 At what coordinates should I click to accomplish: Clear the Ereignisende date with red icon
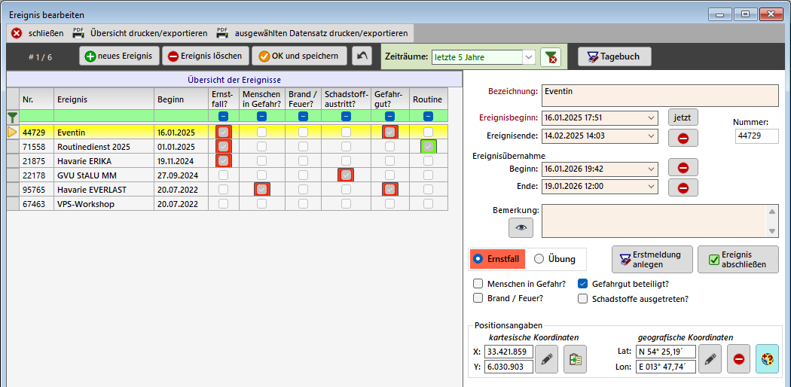coord(683,137)
